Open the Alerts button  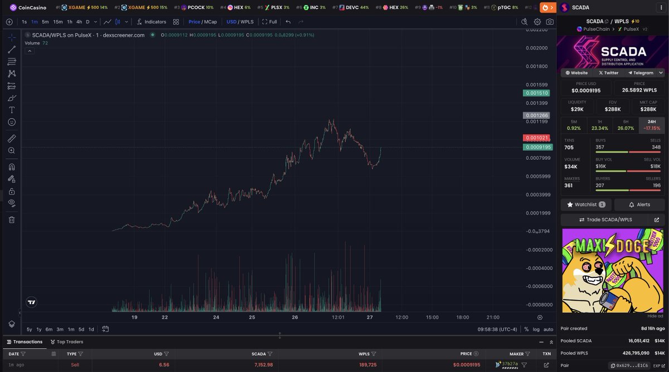[x=639, y=204]
